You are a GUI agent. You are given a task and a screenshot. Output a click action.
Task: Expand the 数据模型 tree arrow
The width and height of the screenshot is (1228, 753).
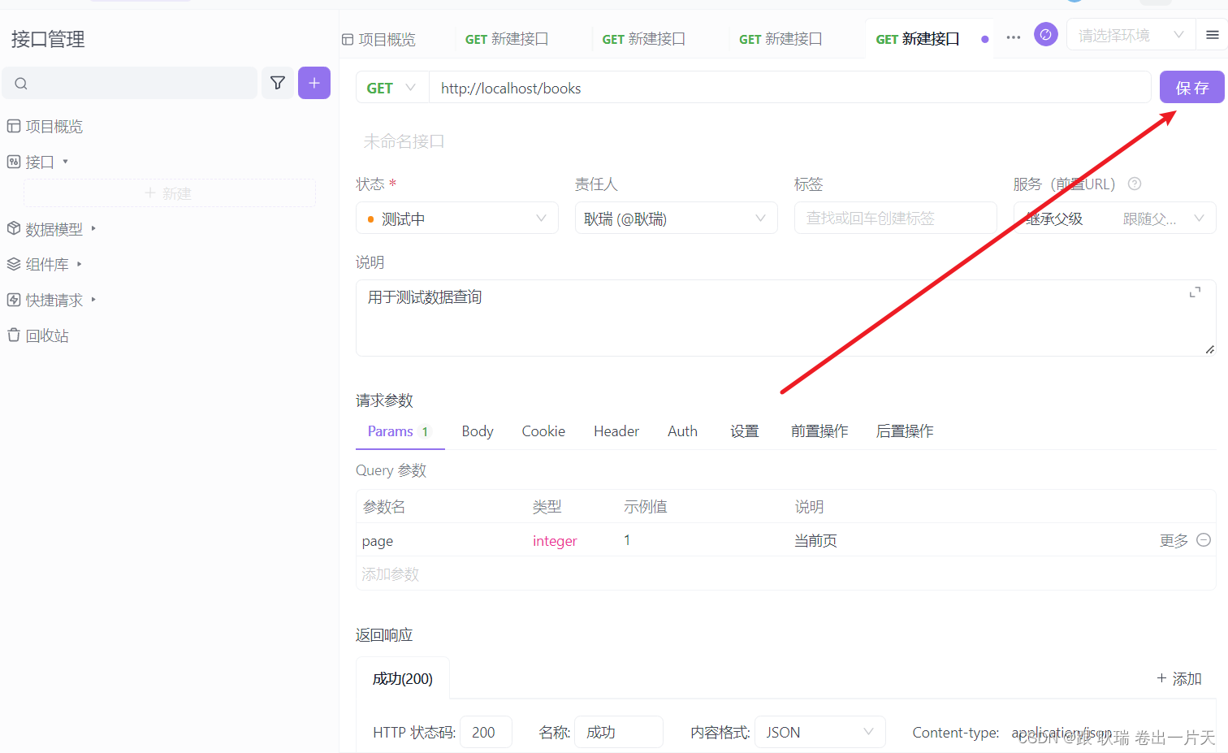(93, 229)
